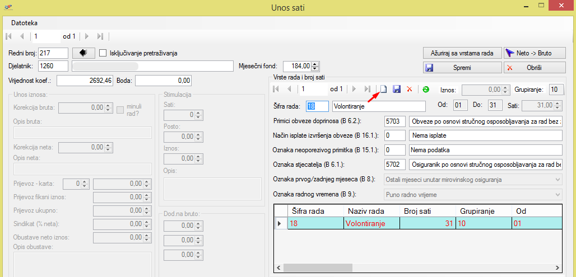Click the green refresh icon in Vrste rada toolbar

426,89
